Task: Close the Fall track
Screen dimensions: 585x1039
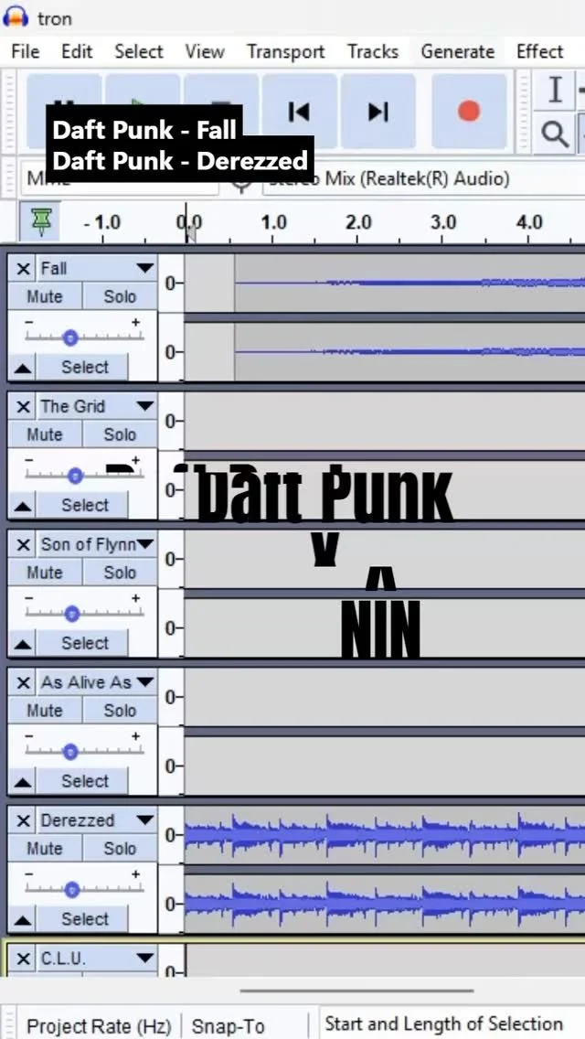Action: tap(23, 268)
